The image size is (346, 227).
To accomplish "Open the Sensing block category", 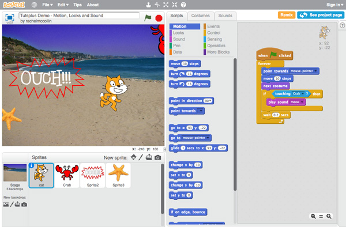I will pyautogui.click(x=215, y=39).
